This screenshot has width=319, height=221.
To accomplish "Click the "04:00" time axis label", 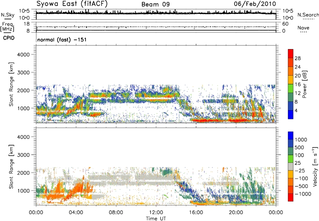I will click(76, 213).
